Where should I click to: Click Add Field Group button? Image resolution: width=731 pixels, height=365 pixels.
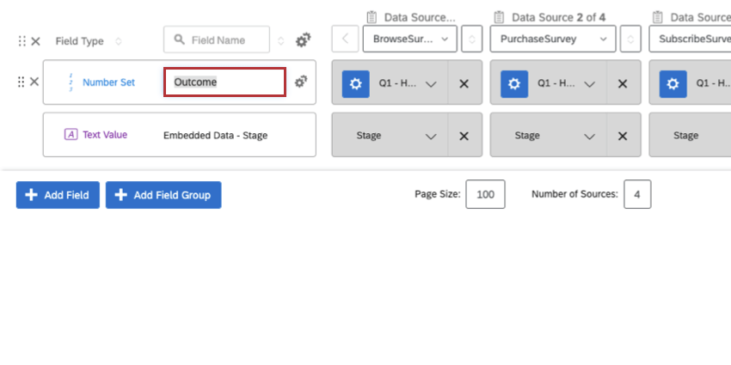tap(163, 195)
